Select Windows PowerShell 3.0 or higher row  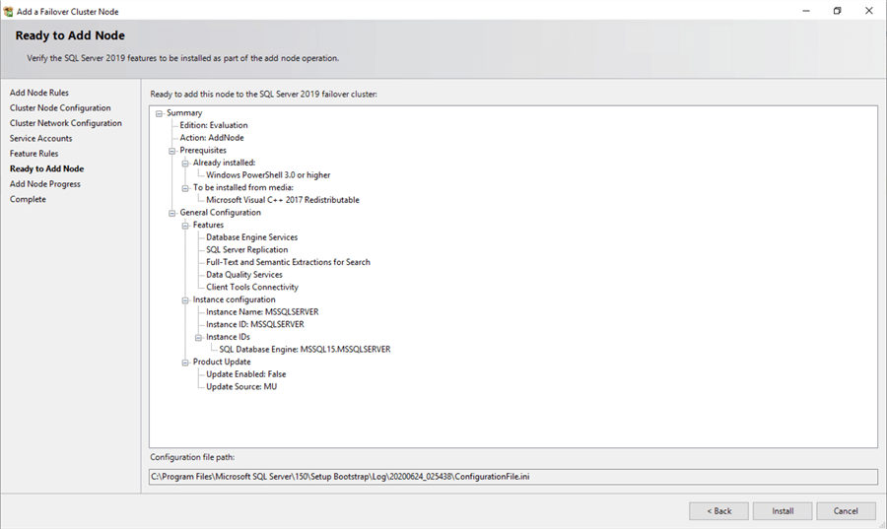click(x=268, y=175)
